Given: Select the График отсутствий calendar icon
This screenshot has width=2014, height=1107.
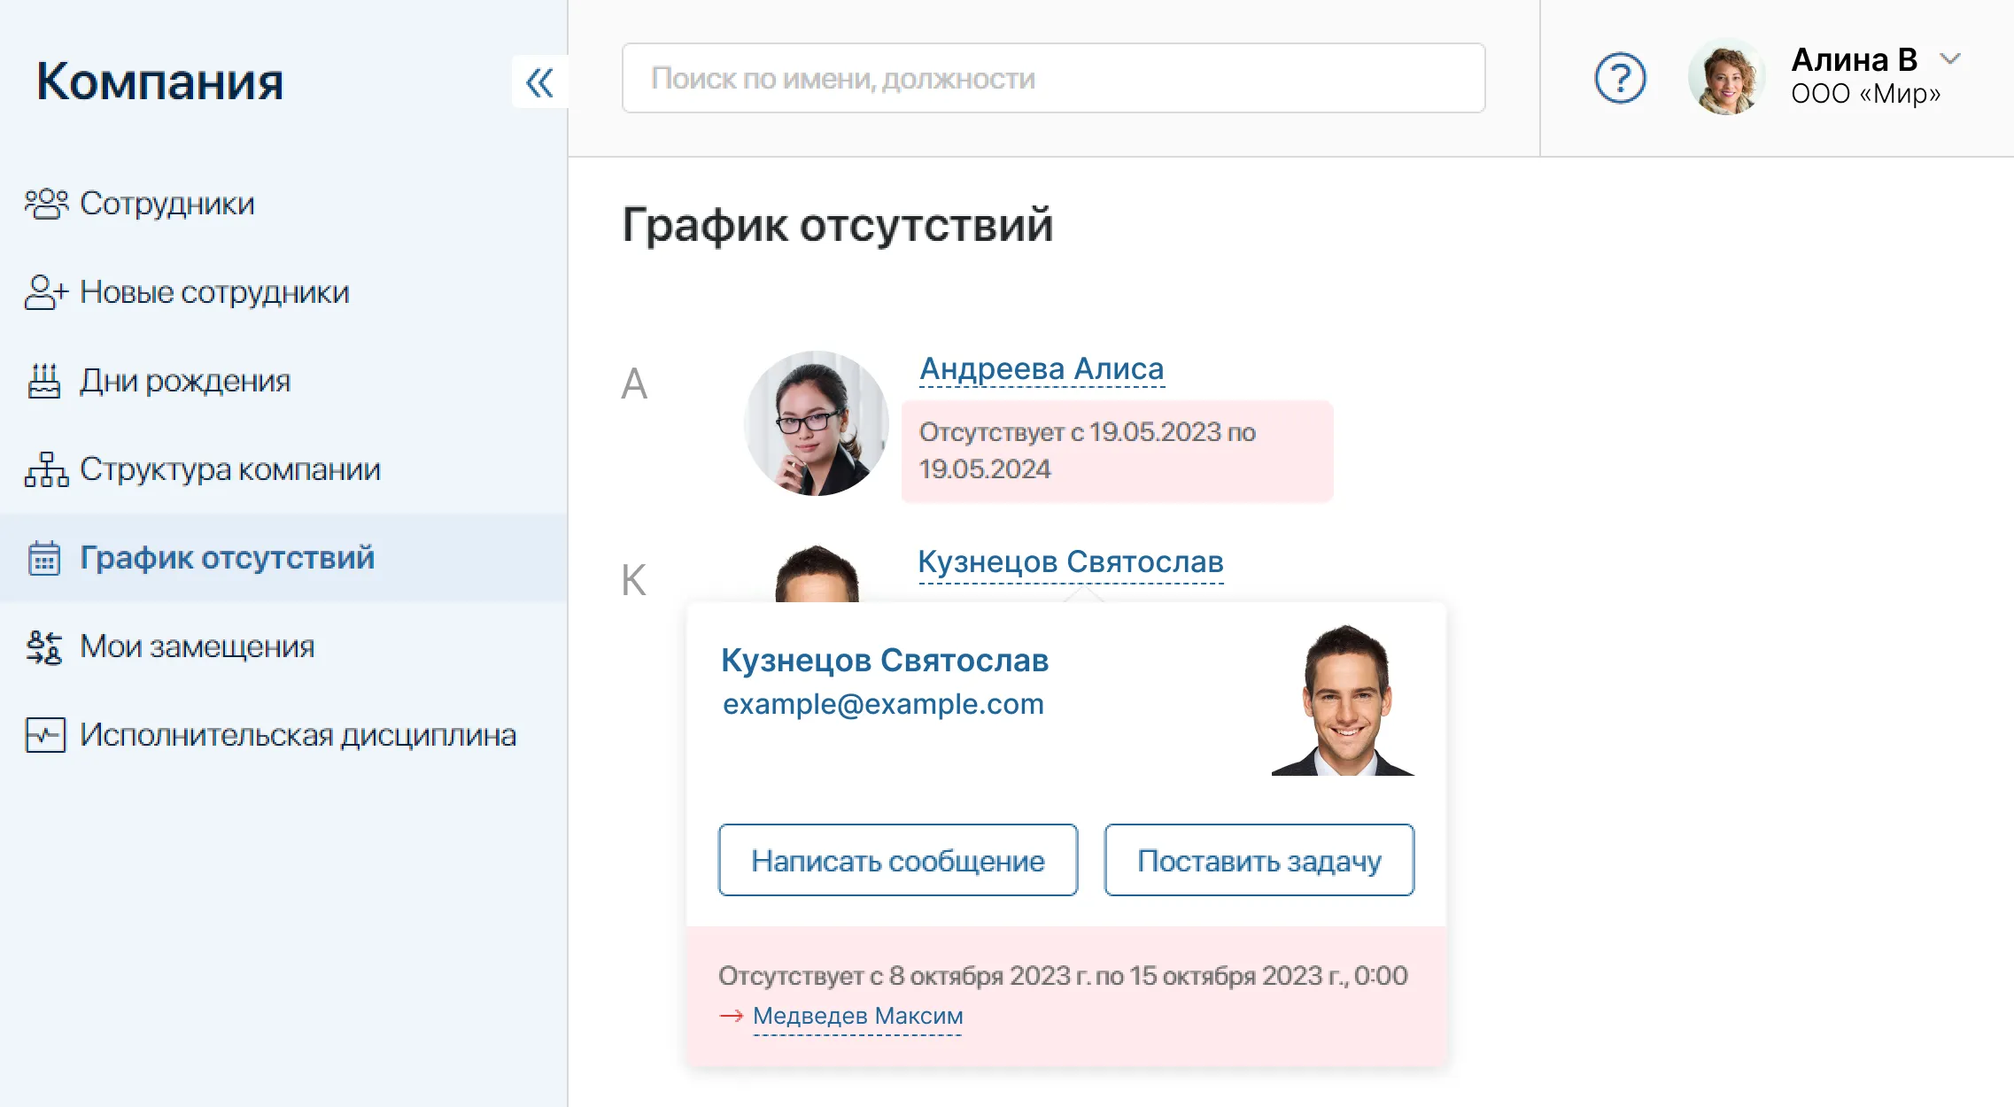Looking at the screenshot, I should pyautogui.click(x=44, y=558).
